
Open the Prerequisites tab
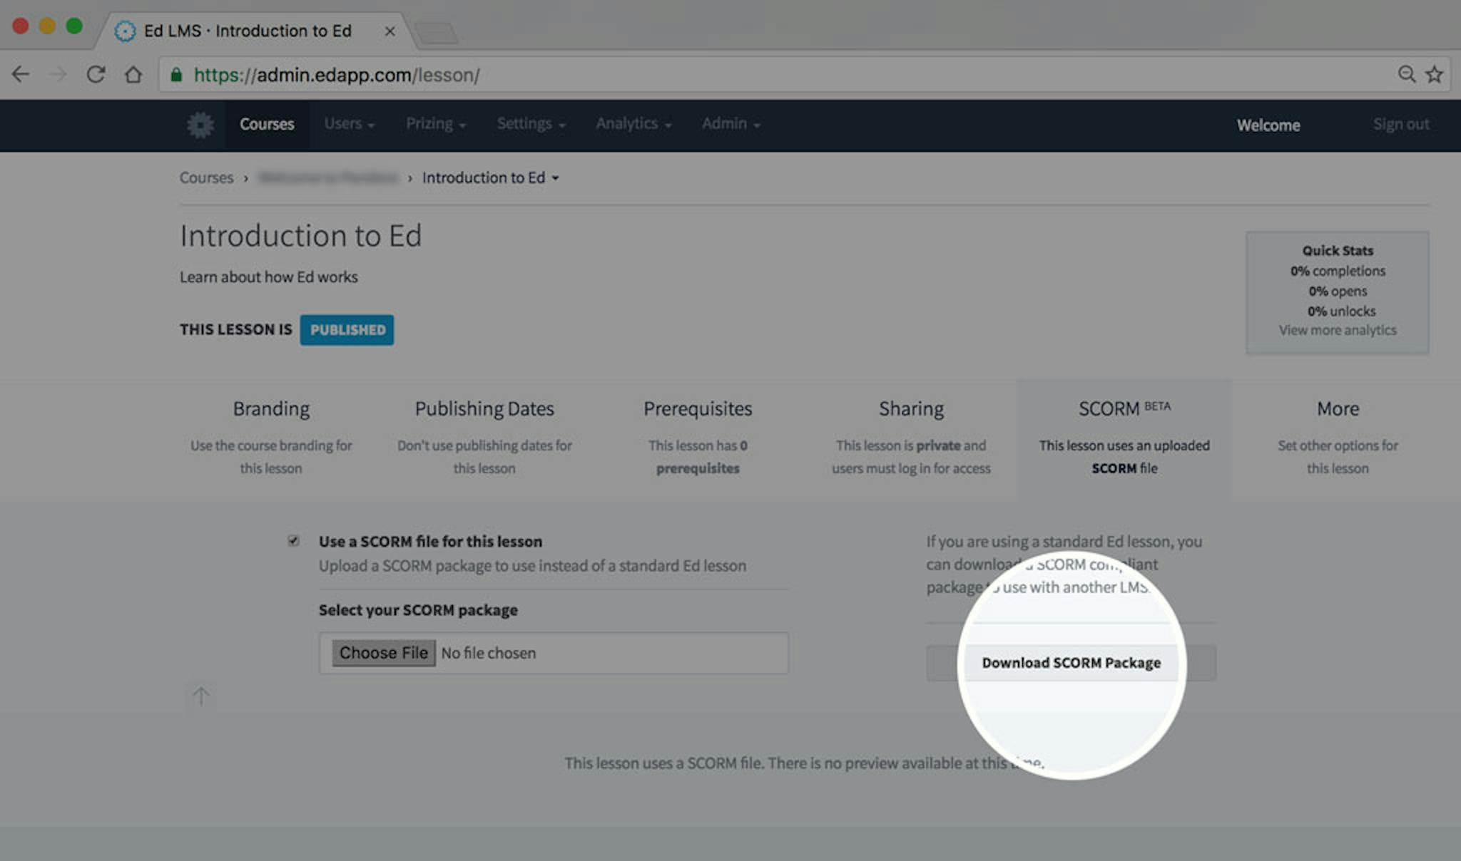pyautogui.click(x=698, y=408)
